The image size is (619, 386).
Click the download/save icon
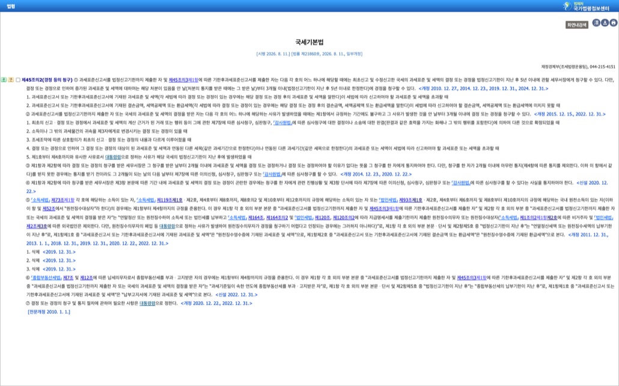click(605, 23)
